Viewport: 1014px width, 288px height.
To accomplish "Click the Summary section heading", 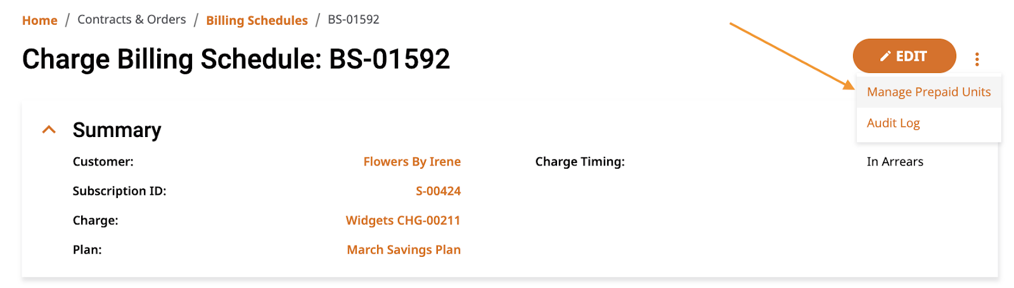I will tap(117, 130).
